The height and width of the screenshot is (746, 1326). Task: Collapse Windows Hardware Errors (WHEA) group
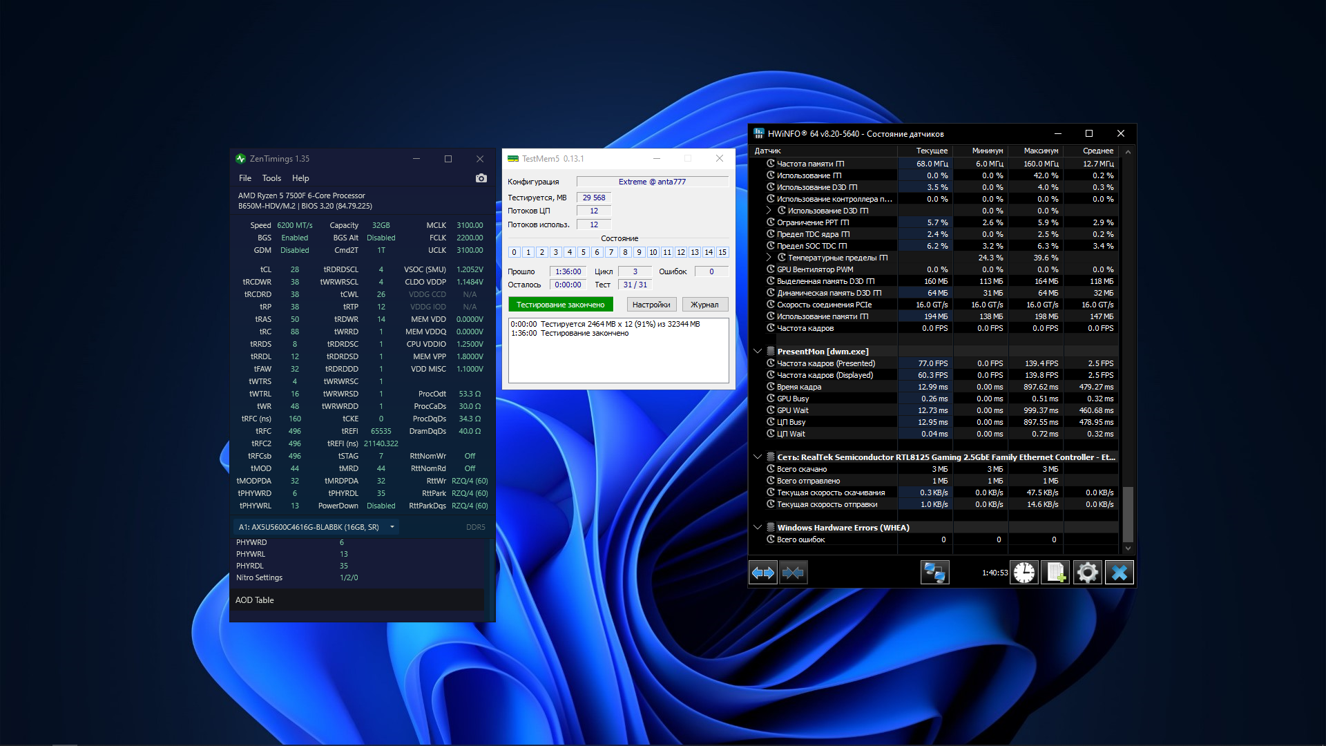(x=758, y=528)
